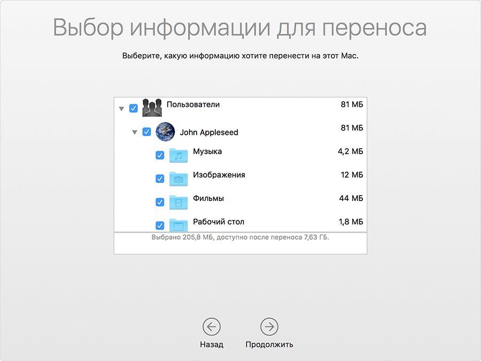Click the John Appleseed globe icon
The height and width of the screenshot is (361, 481).
[x=164, y=131]
